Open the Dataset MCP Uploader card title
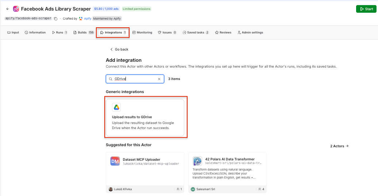This screenshot has width=378, height=196. click(x=142, y=160)
